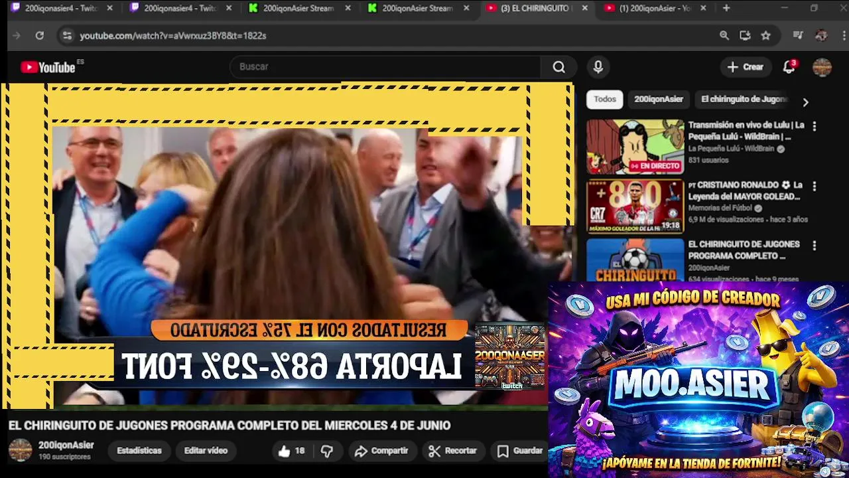849x478 pixels.
Task: Click the browser forward arrow
Action: 17,36
